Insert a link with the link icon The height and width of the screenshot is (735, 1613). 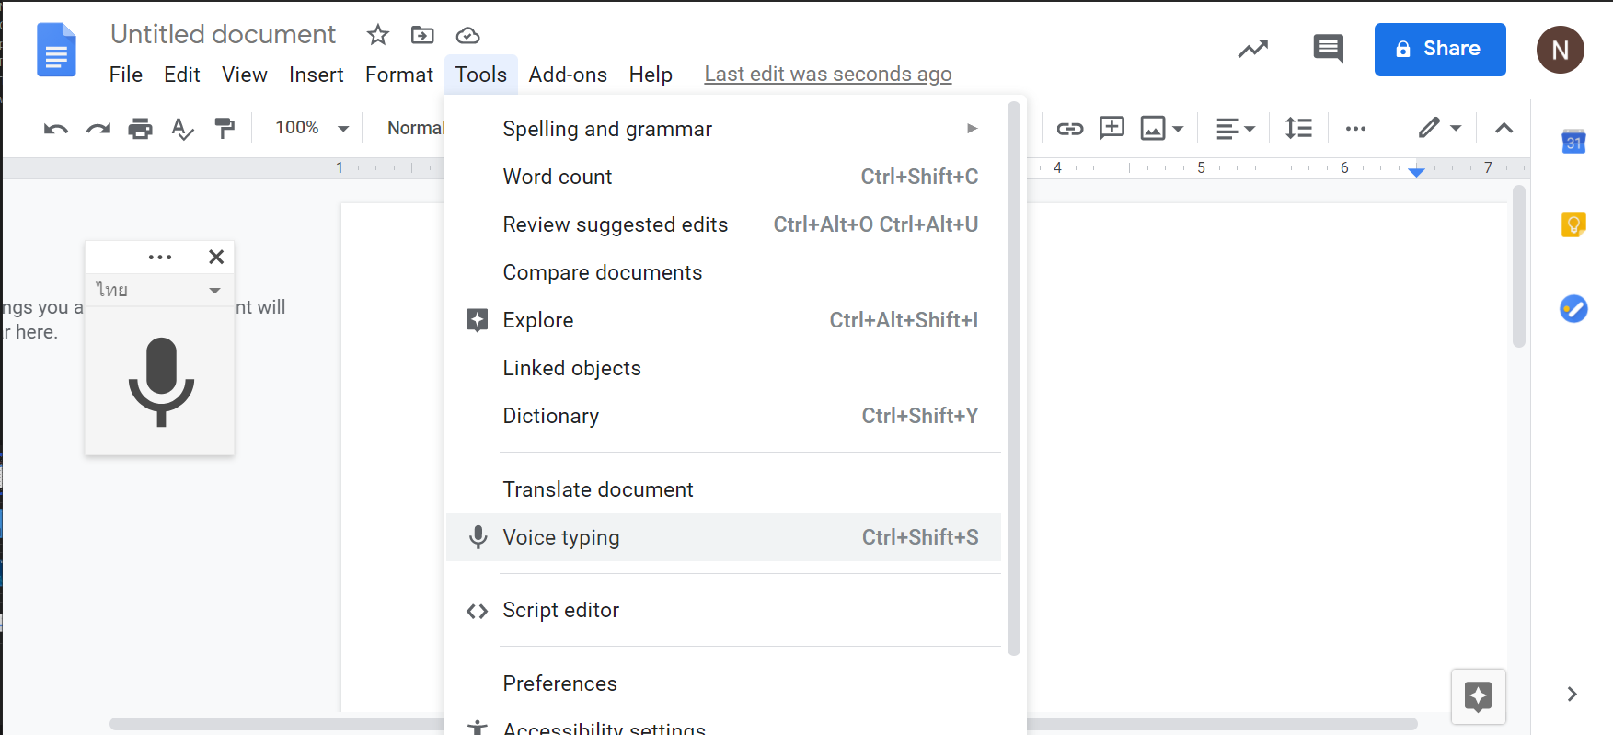1069,128
